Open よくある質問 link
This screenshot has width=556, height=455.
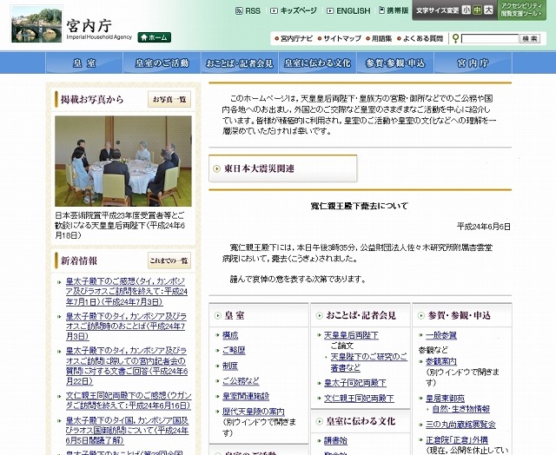point(420,38)
